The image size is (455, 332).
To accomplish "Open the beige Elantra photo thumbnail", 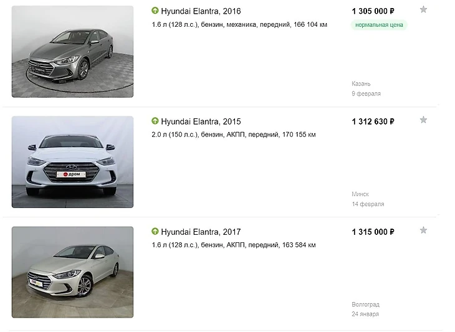I will pyautogui.click(x=72, y=272).
